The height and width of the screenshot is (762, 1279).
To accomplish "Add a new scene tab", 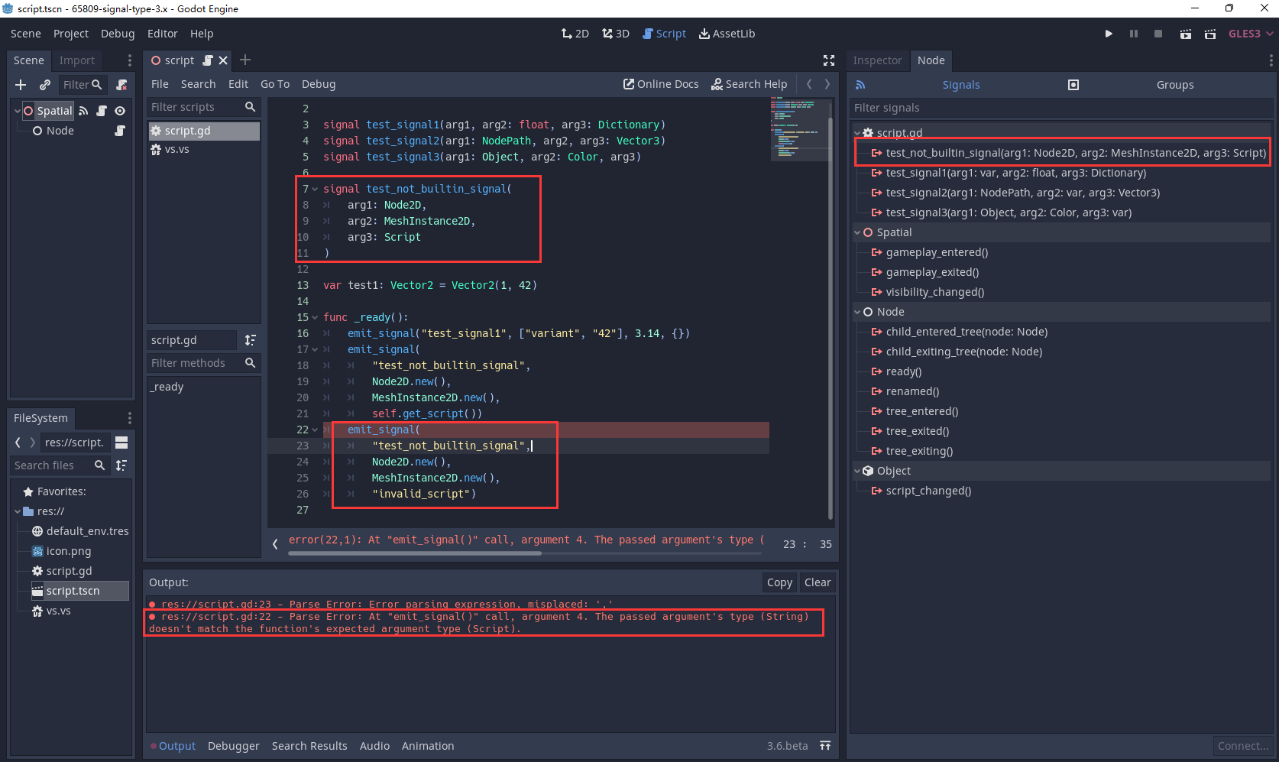I will point(245,60).
